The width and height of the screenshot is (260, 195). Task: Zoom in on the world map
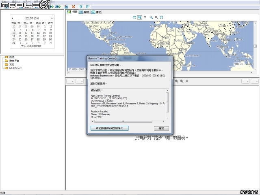coord(151,17)
